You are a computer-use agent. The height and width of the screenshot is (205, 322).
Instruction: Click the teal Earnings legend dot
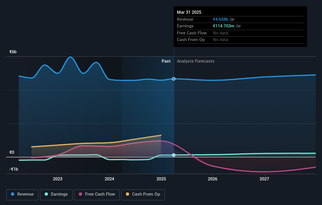pyautogui.click(x=46, y=194)
